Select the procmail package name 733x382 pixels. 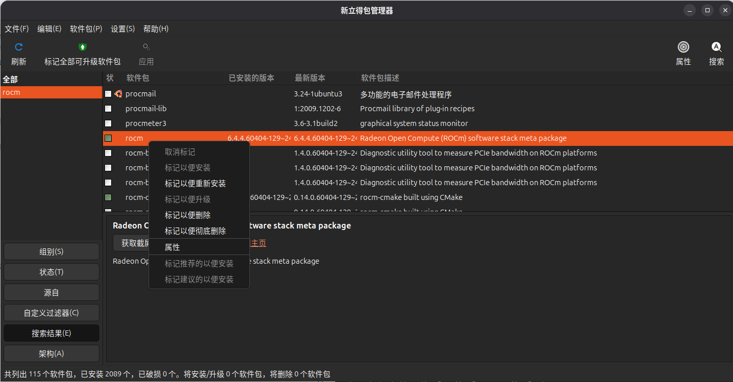(x=141, y=94)
